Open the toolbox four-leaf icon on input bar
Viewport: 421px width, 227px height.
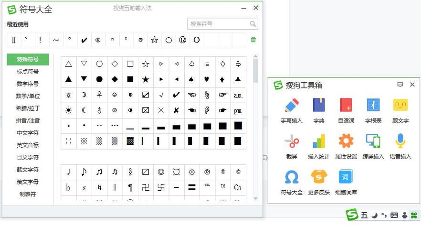(414, 215)
